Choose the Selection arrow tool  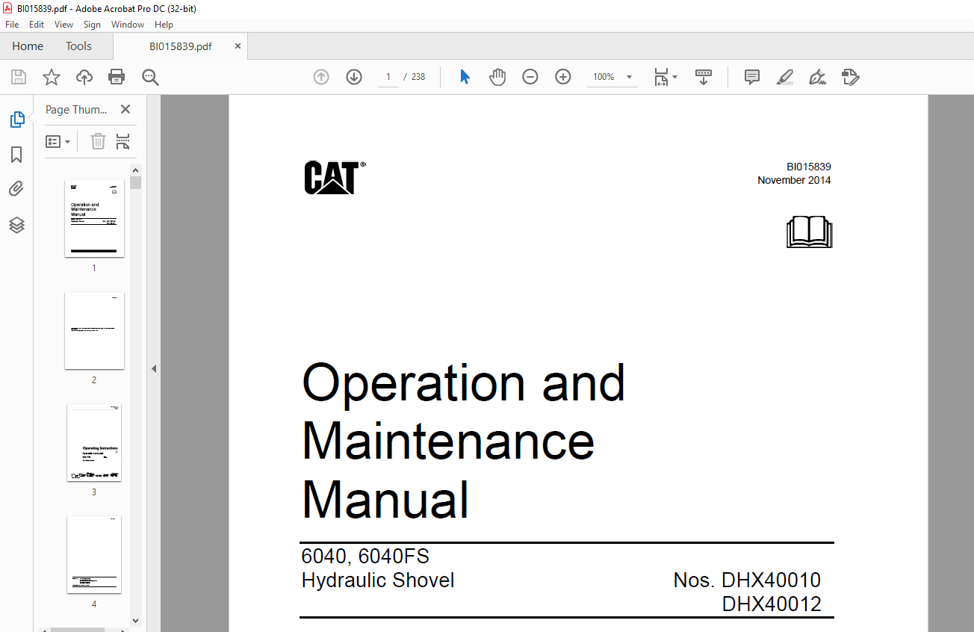pos(465,77)
